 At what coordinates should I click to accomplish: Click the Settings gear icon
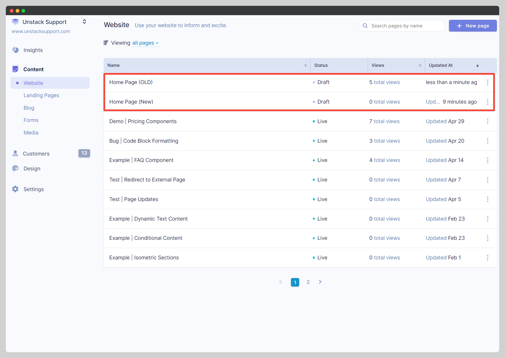point(15,189)
